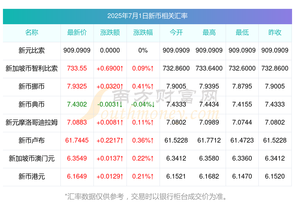Image resolution: width=295 pixels, height=206 pixels.
Task: Click latest price 7.9325
Action: (77, 86)
